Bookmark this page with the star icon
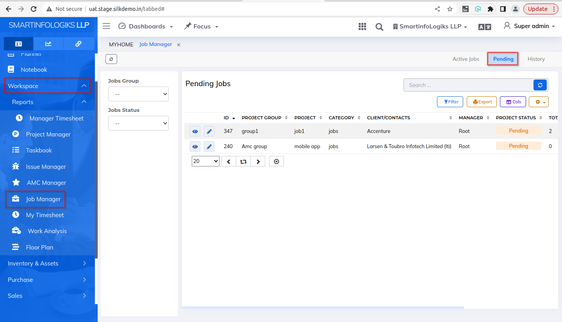The height and width of the screenshot is (322, 562). [x=450, y=9]
